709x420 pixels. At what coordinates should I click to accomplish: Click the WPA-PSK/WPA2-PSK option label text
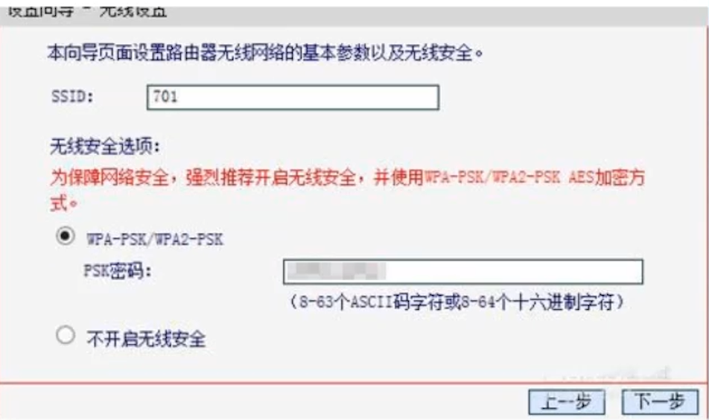click(155, 239)
